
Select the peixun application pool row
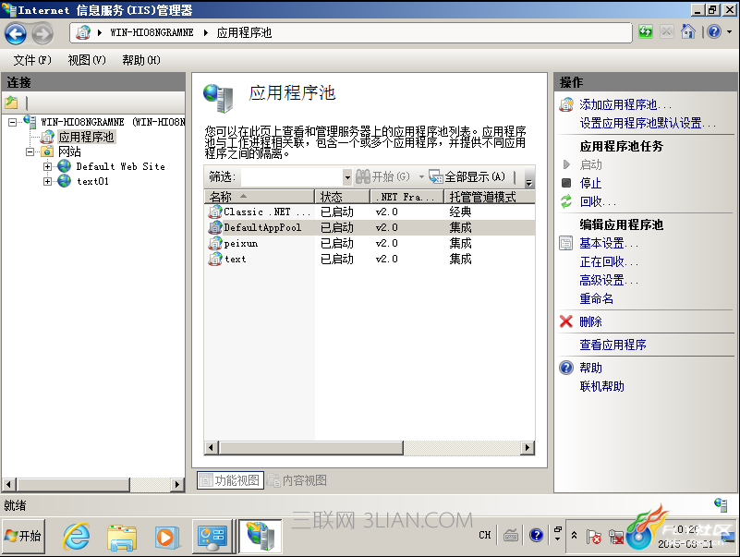[370, 243]
